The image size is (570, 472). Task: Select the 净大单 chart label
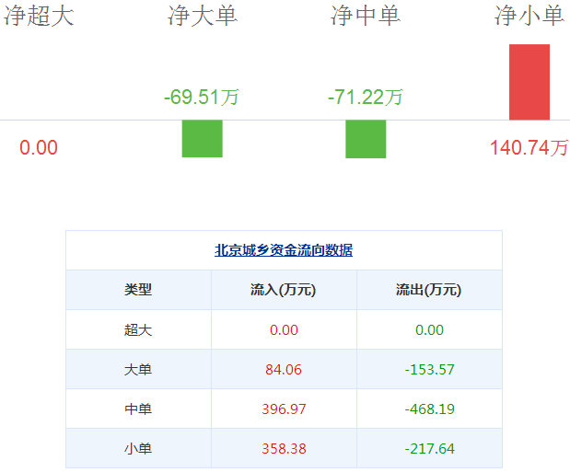pos(202,16)
